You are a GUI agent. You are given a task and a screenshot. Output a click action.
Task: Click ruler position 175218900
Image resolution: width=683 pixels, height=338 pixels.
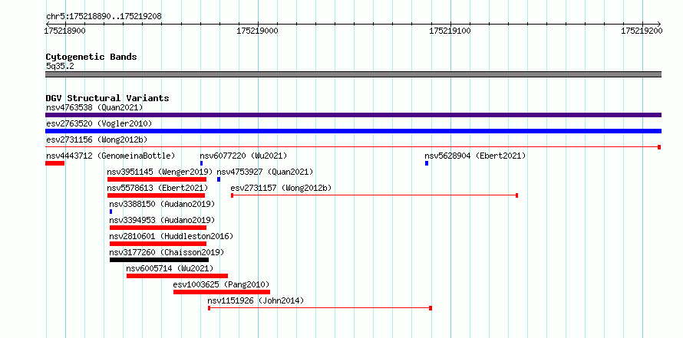65,31
